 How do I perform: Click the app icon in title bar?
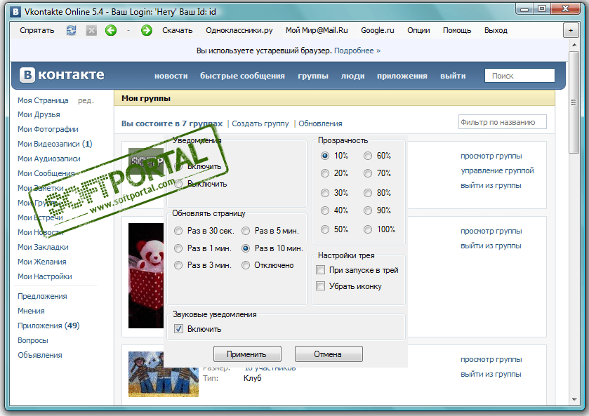(15, 12)
